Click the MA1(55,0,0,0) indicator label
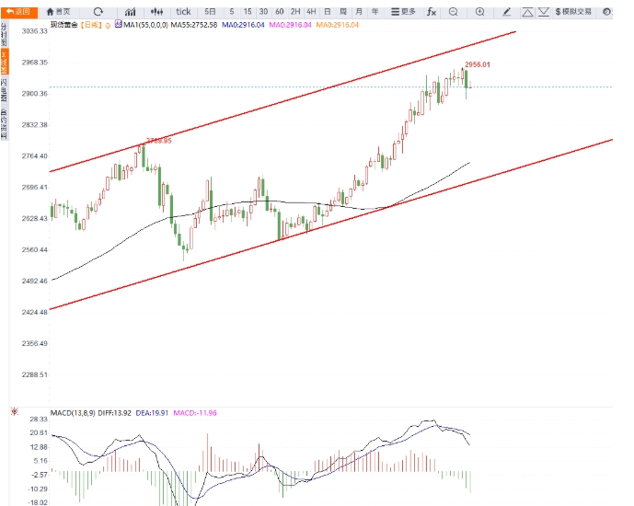The height and width of the screenshot is (506, 634). (145, 25)
